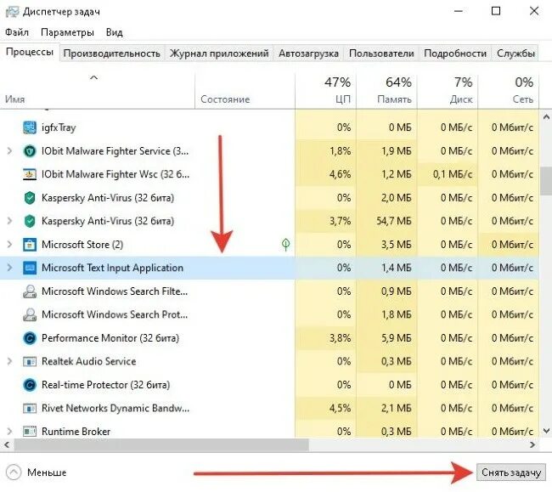Select Microsoft Windows Search Filte... row text

coord(115,291)
